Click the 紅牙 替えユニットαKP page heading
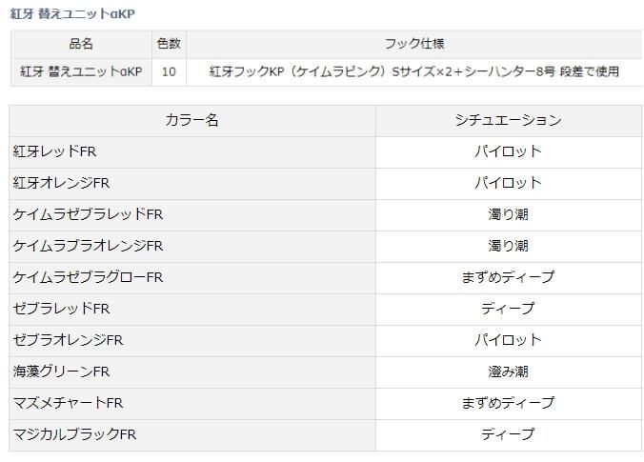The image size is (644, 462). click(x=72, y=13)
